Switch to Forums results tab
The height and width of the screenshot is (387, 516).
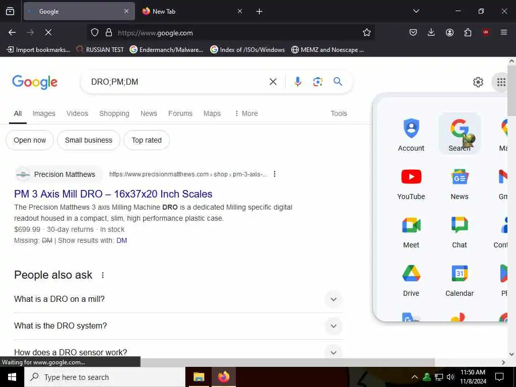tap(180, 113)
